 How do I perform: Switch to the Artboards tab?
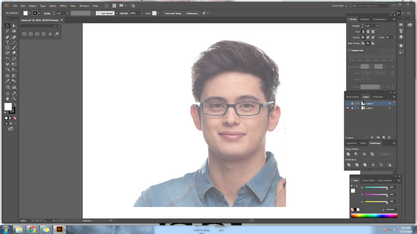click(x=377, y=97)
